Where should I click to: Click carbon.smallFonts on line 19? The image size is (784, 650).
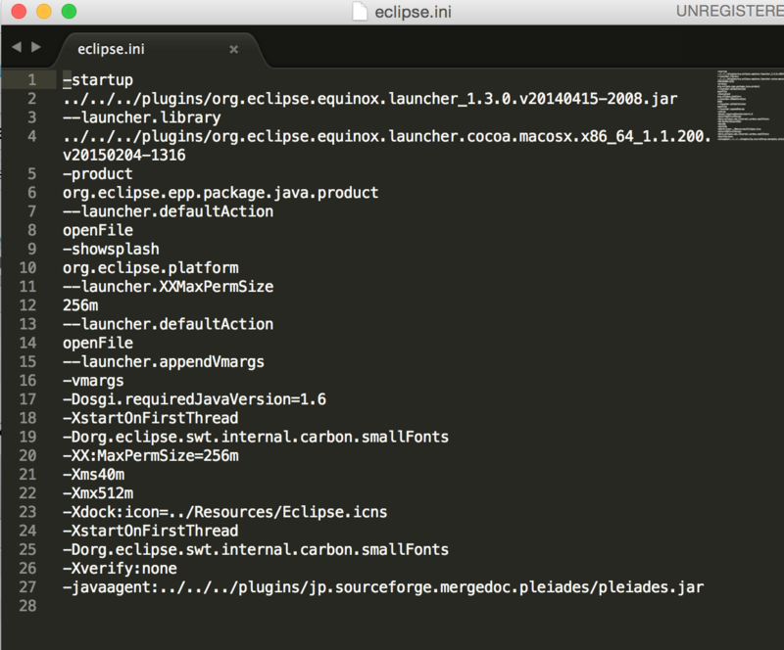click(374, 438)
